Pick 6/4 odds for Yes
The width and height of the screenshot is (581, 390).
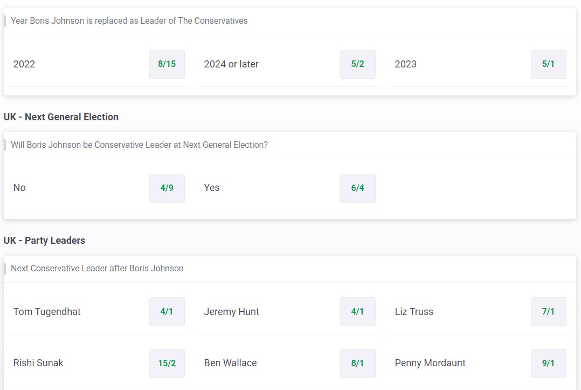point(357,188)
